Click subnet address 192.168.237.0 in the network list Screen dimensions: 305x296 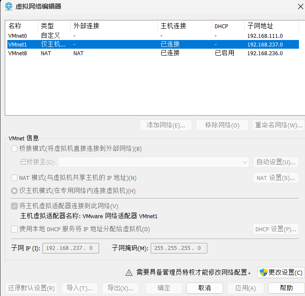(265, 45)
